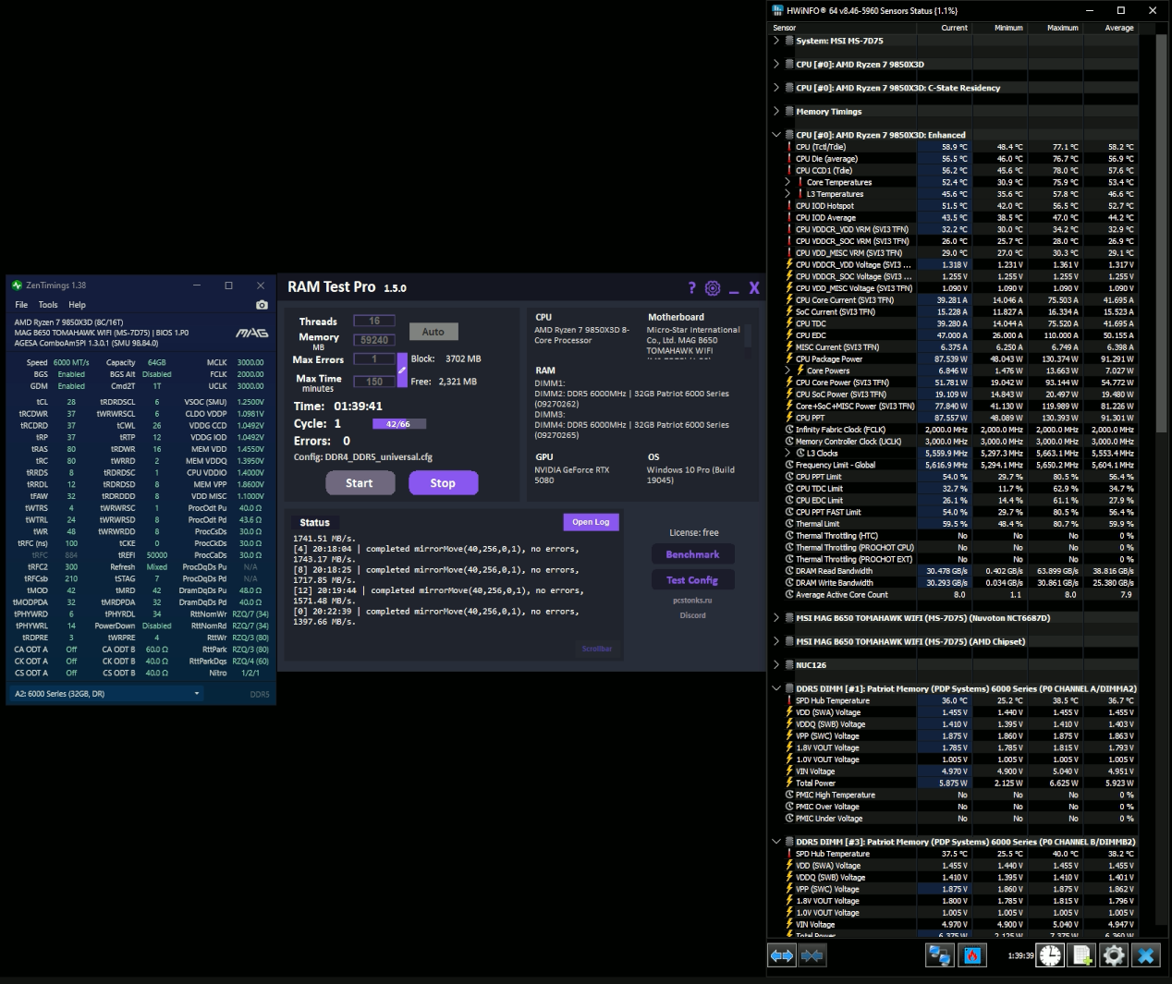Open RAM Test Pro help question mark
The height and width of the screenshot is (984, 1172).
pos(691,288)
